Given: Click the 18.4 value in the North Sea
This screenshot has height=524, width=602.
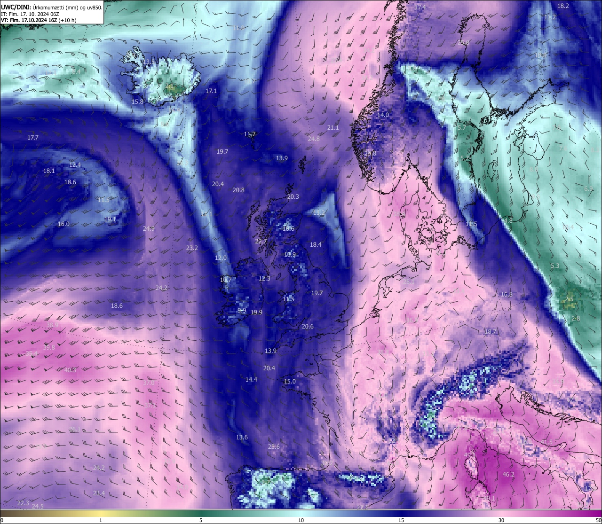Looking at the screenshot, I should (316, 244).
